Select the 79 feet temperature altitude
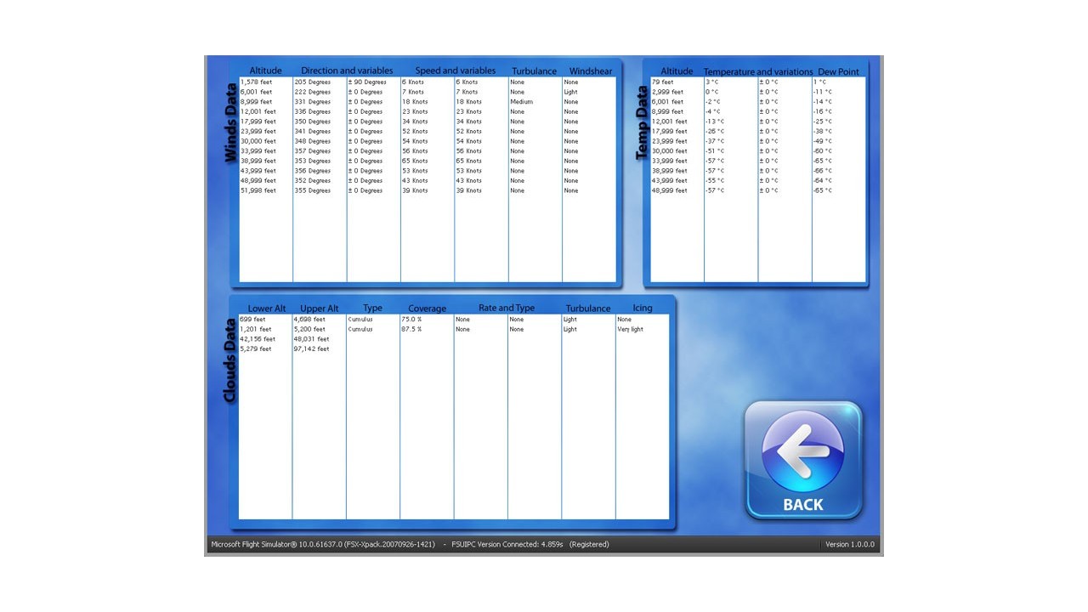 (x=662, y=82)
